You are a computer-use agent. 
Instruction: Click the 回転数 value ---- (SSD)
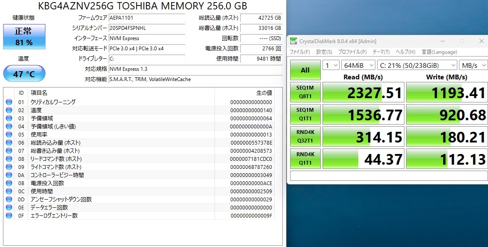pos(261,38)
